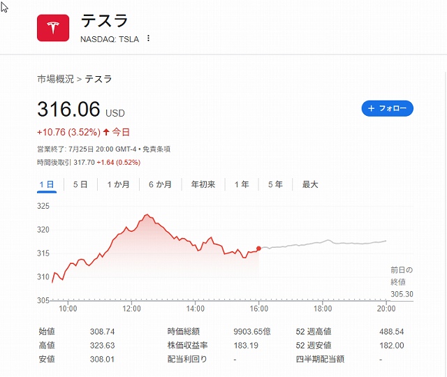Click the 時間後取引 317.70 after-hours text

66,163
